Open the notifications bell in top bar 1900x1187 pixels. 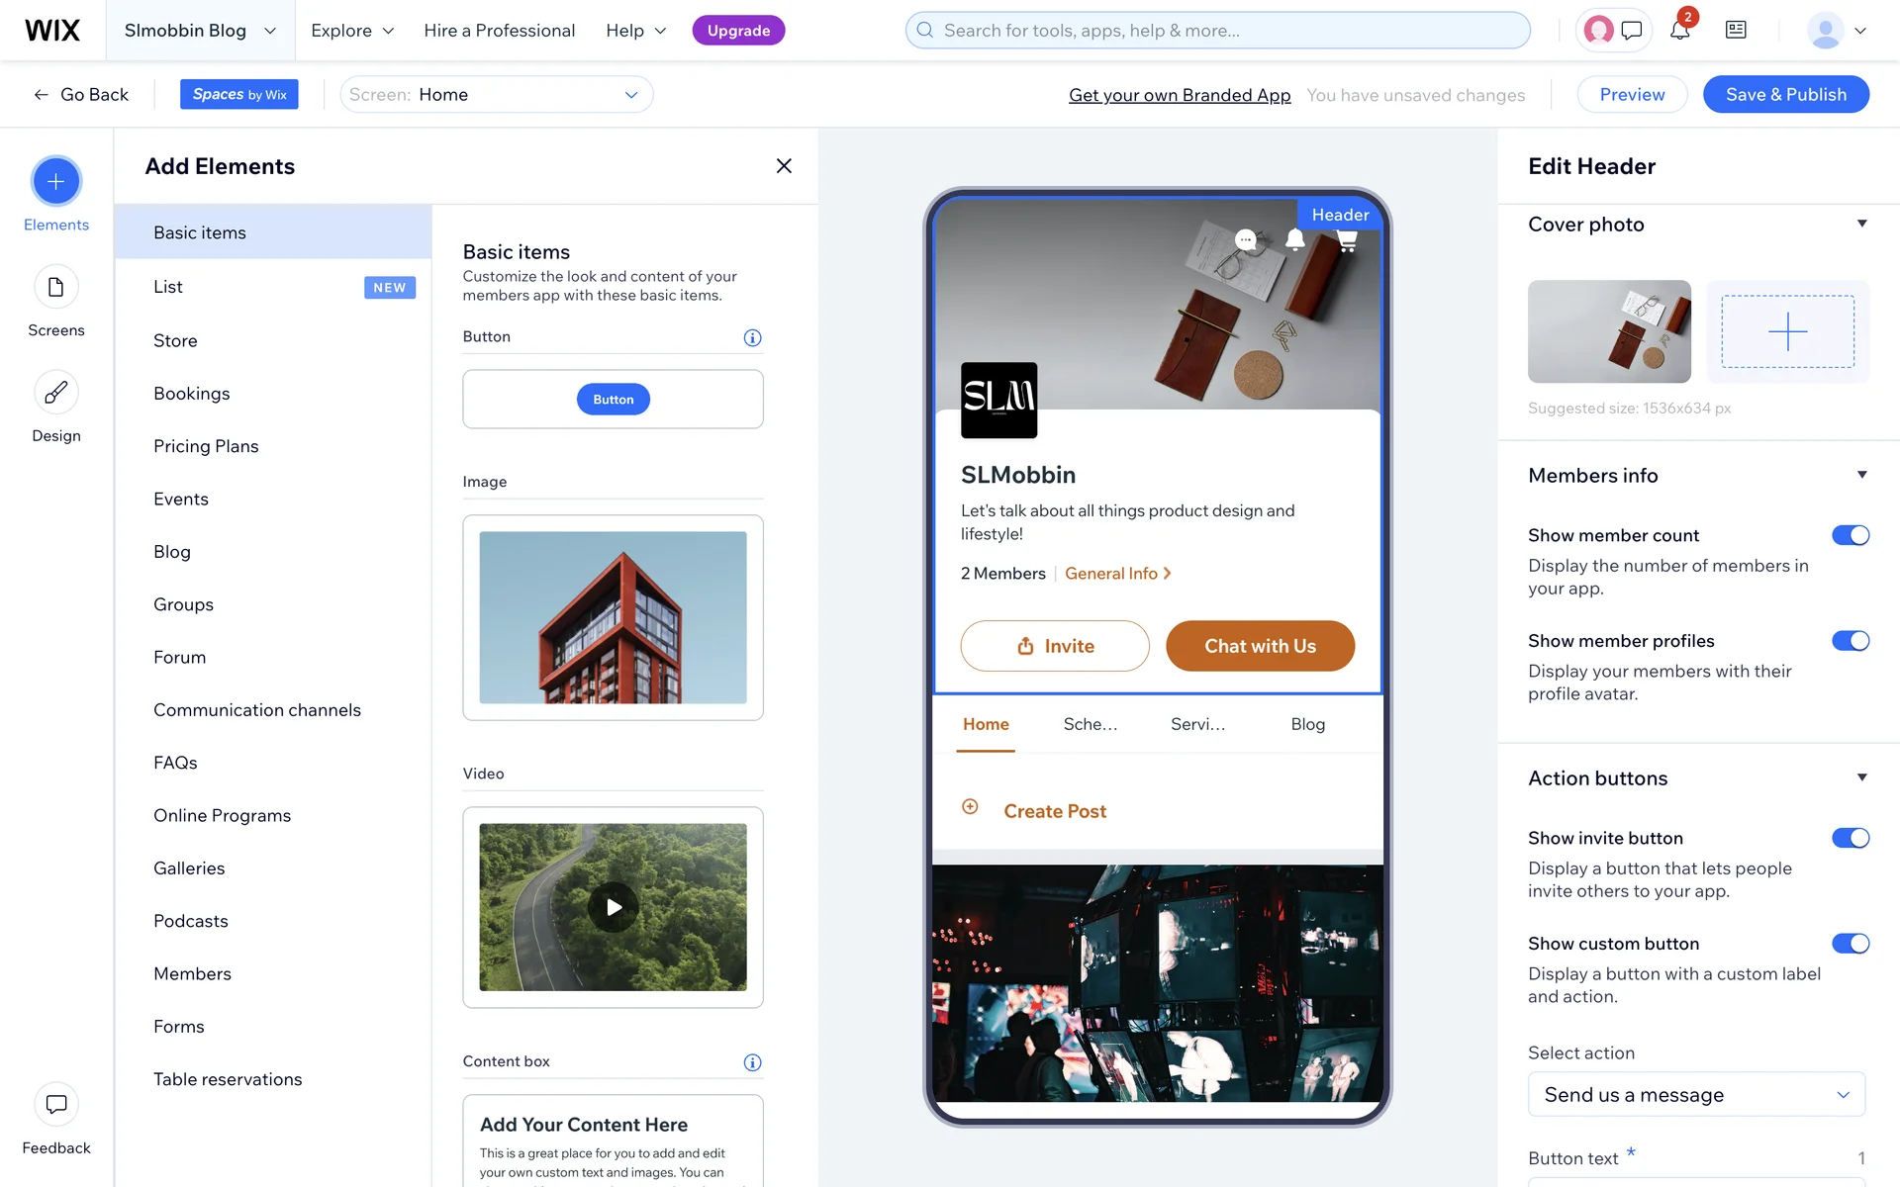[1679, 31]
